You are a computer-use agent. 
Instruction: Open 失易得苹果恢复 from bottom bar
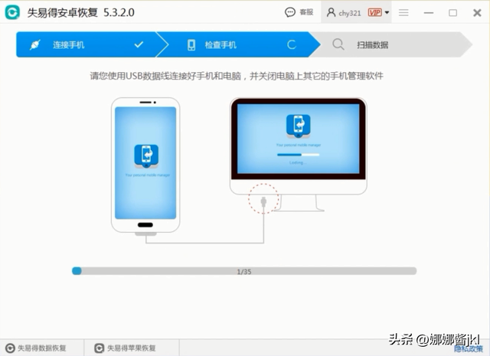pyautogui.click(x=126, y=348)
